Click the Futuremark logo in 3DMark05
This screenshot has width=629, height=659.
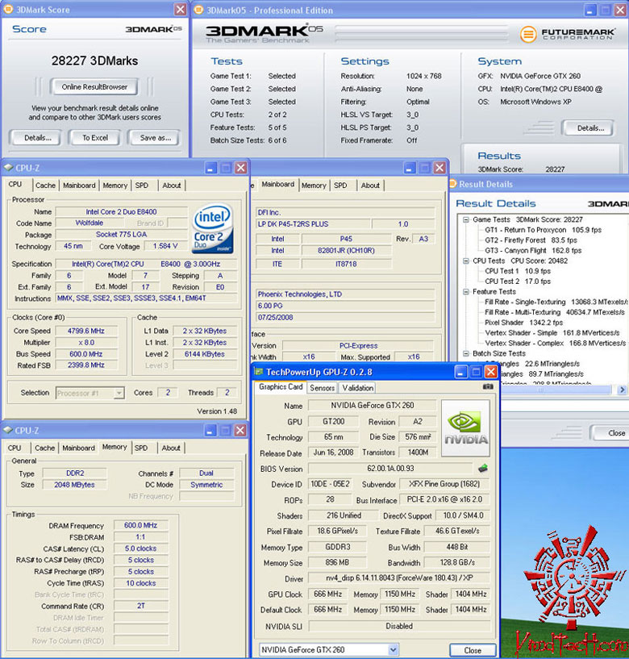pyautogui.click(x=567, y=34)
